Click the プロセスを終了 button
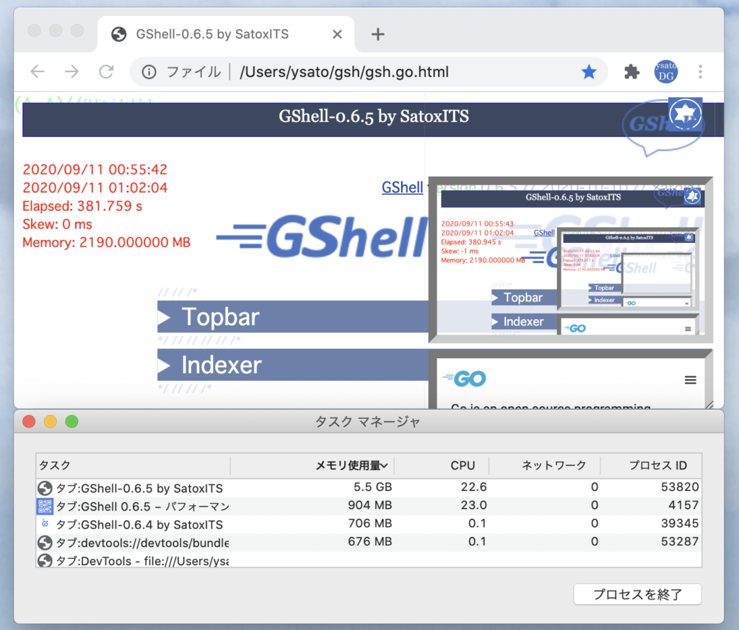The height and width of the screenshot is (630, 739). pos(637,595)
